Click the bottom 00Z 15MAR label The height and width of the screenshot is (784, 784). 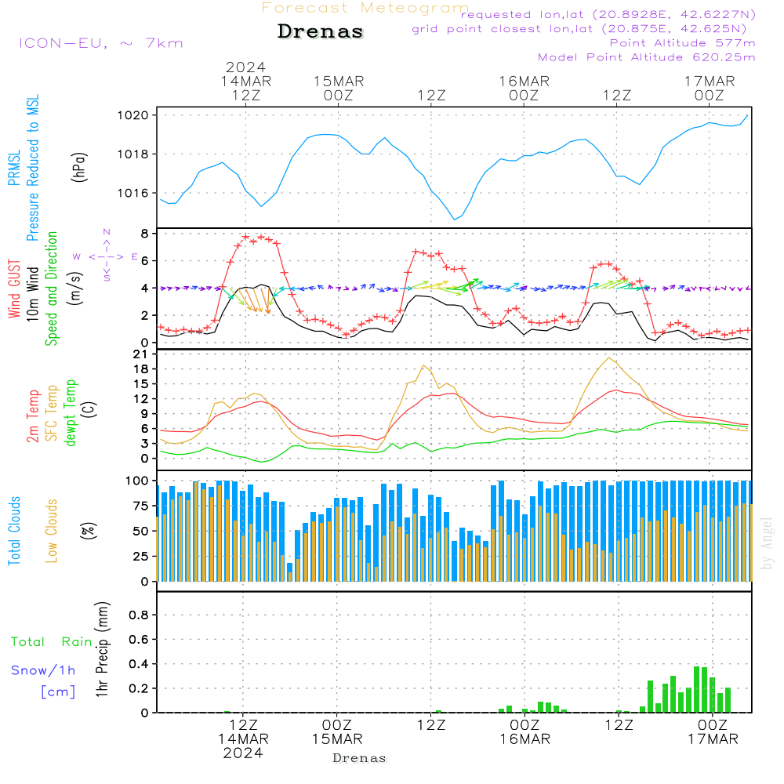tap(337, 732)
